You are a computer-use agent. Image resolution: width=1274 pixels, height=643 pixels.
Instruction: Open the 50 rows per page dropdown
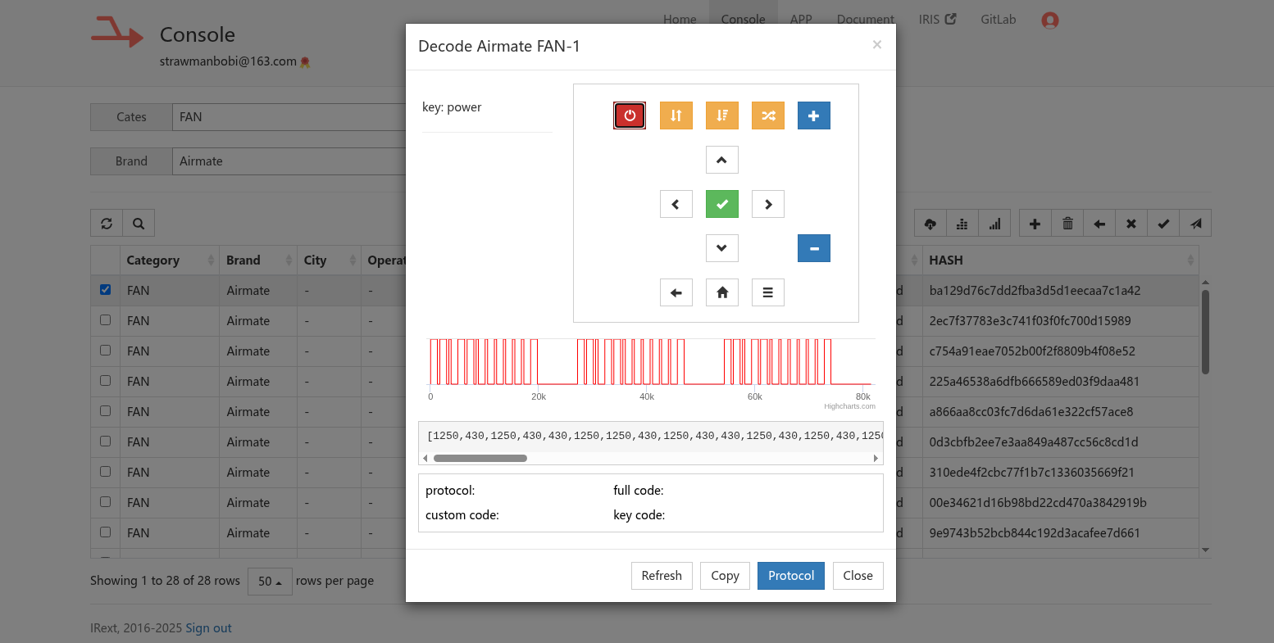270,581
